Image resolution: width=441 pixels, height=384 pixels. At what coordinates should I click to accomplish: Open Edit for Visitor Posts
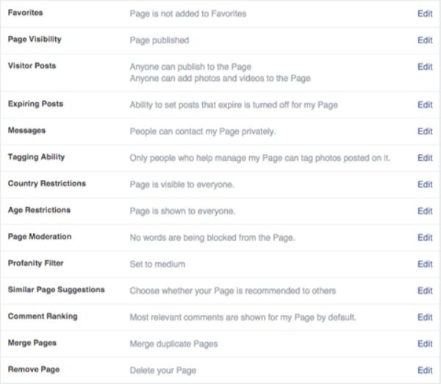point(425,67)
